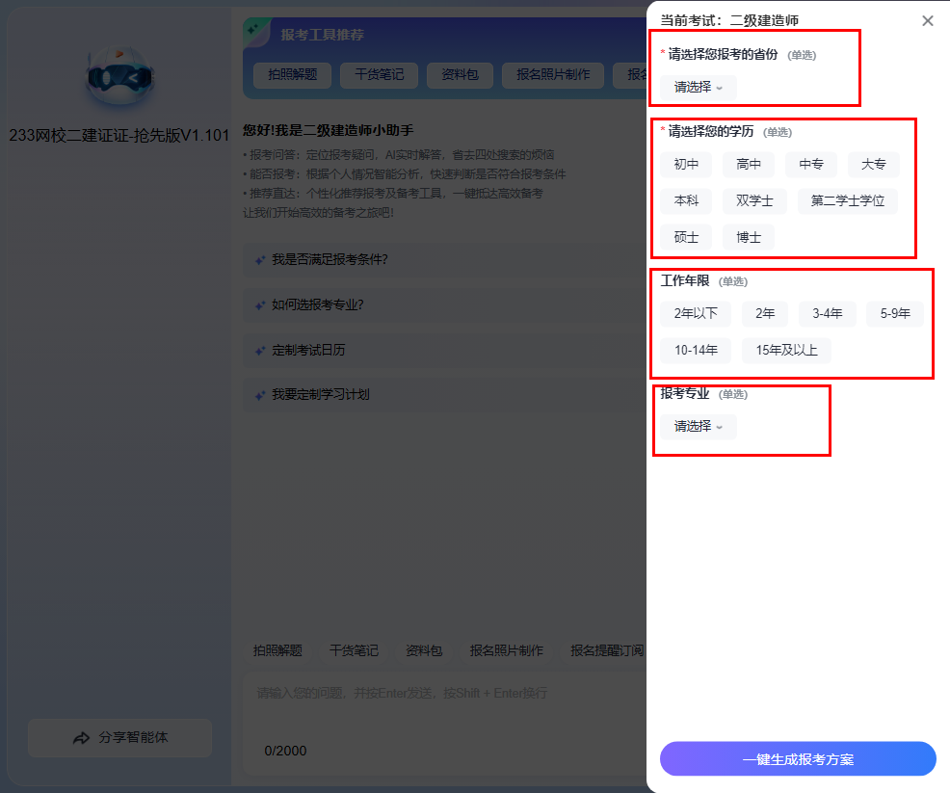Click the robot mascot avatar icon
Screen dimensions: 950x793
coord(119,78)
